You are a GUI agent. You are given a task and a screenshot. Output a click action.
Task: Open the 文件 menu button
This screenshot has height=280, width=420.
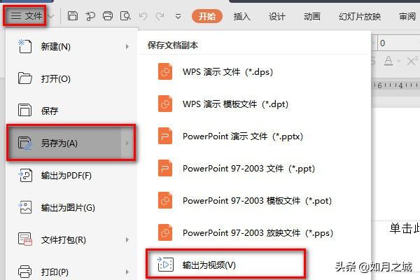27,16
